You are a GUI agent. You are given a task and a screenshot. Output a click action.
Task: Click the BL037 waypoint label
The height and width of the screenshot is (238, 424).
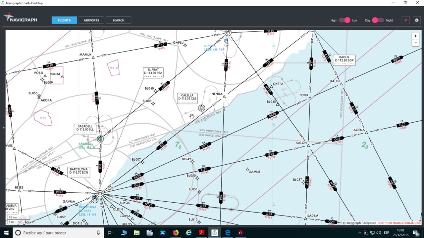(297, 180)
